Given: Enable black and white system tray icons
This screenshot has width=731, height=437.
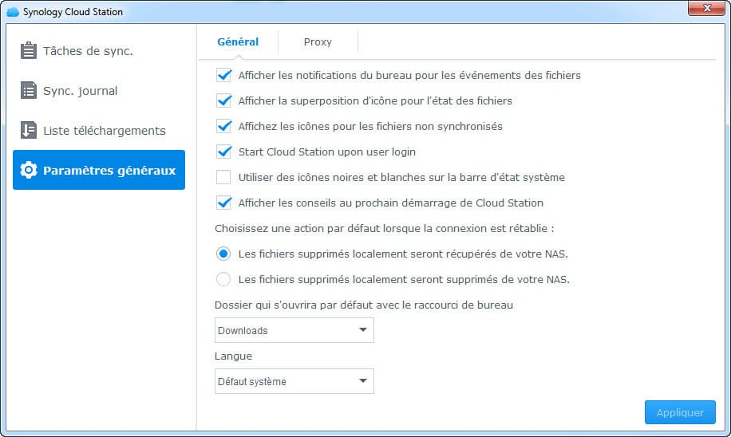Looking at the screenshot, I should coord(223,178).
